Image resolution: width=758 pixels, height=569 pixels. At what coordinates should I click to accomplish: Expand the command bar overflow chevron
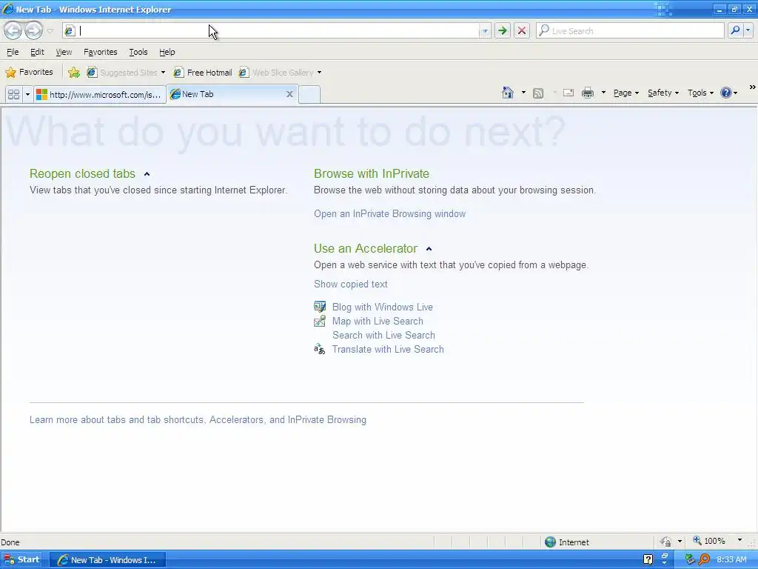[752, 87]
